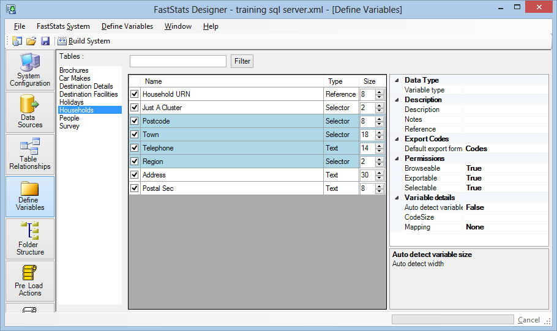Toggle the Postcode variable checkbox
The width and height of the screenshot is (557, 331).
tap(134, 121)
